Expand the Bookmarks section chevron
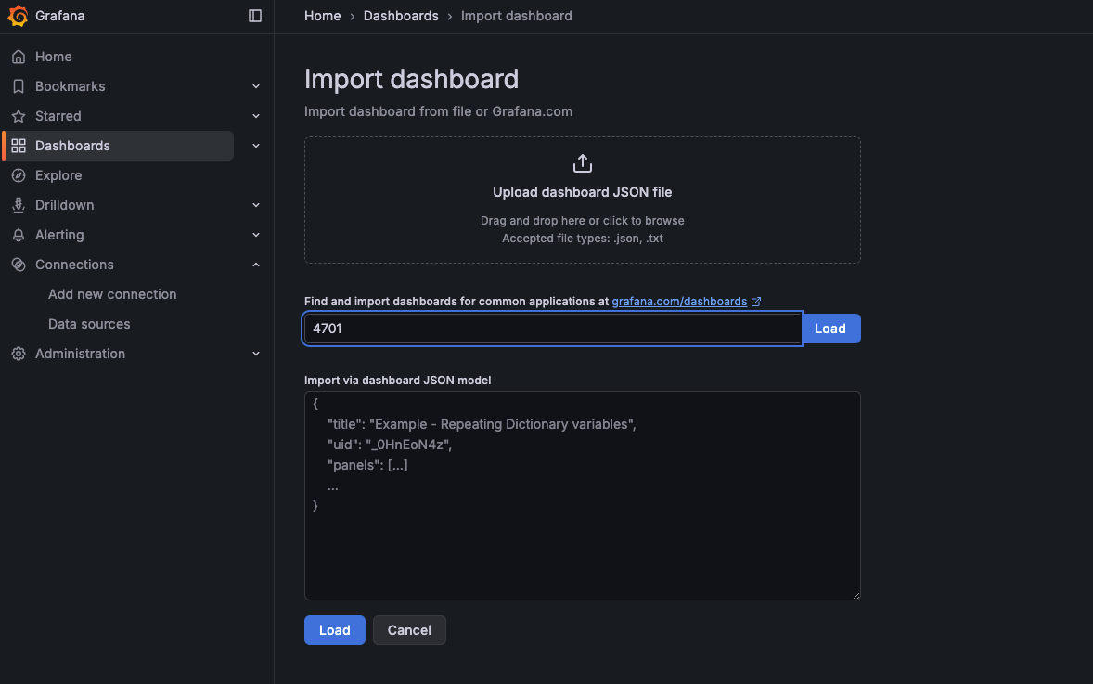The height and width of the screenshot is (684, 1093). [256, 86]
